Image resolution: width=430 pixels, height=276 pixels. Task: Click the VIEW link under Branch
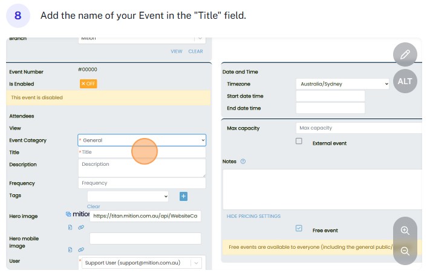click(176, 51)
